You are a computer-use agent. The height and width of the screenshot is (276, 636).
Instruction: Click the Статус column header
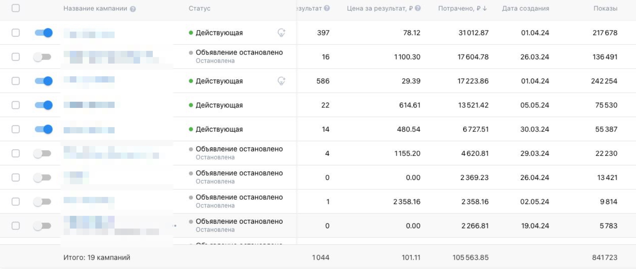coord(199,9)
